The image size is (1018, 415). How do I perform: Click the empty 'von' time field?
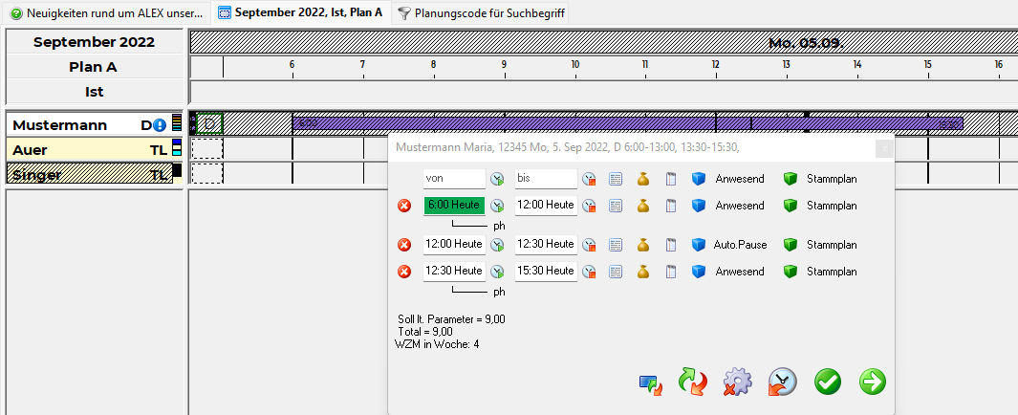click(x=454, y=179)
